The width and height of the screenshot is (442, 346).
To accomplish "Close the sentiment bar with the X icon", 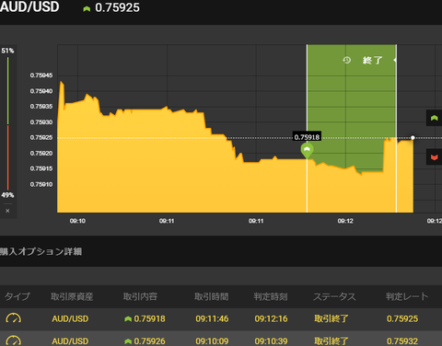I will 7,211.
